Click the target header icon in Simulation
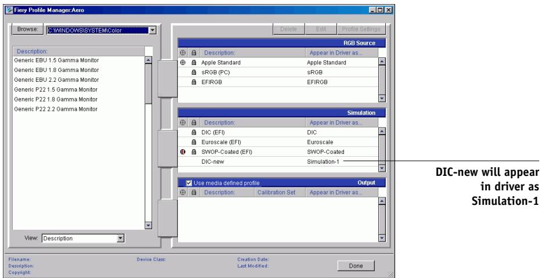 [x=183, y=122]
